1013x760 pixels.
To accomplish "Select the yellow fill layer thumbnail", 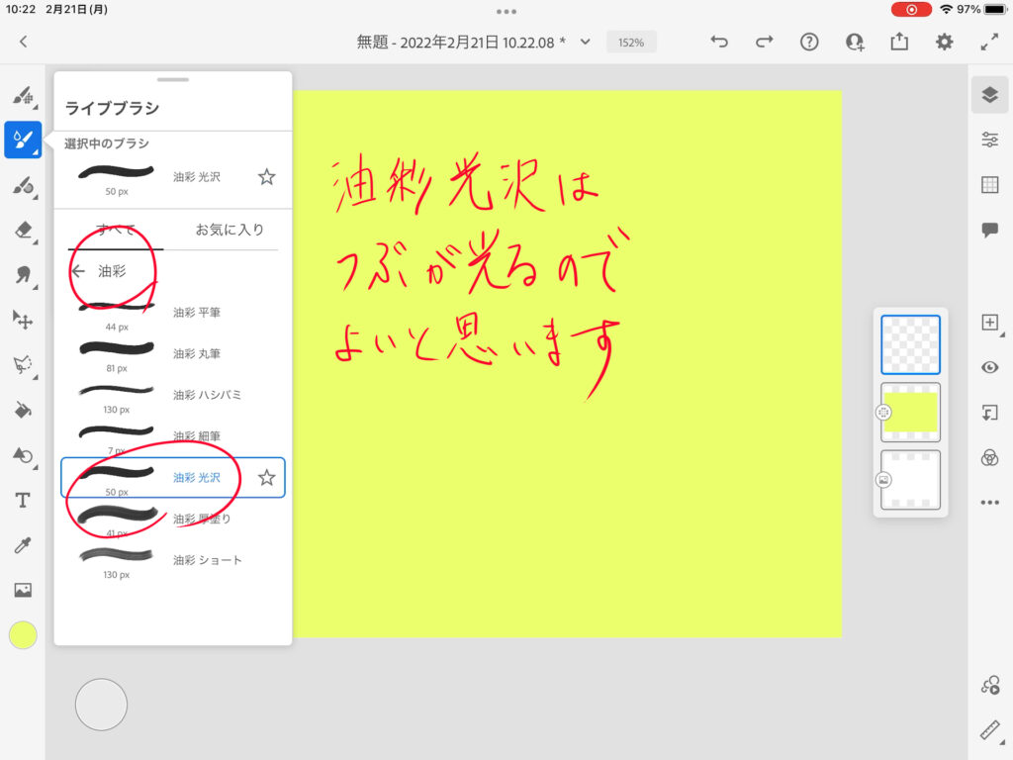I will (x=910, y=412).
